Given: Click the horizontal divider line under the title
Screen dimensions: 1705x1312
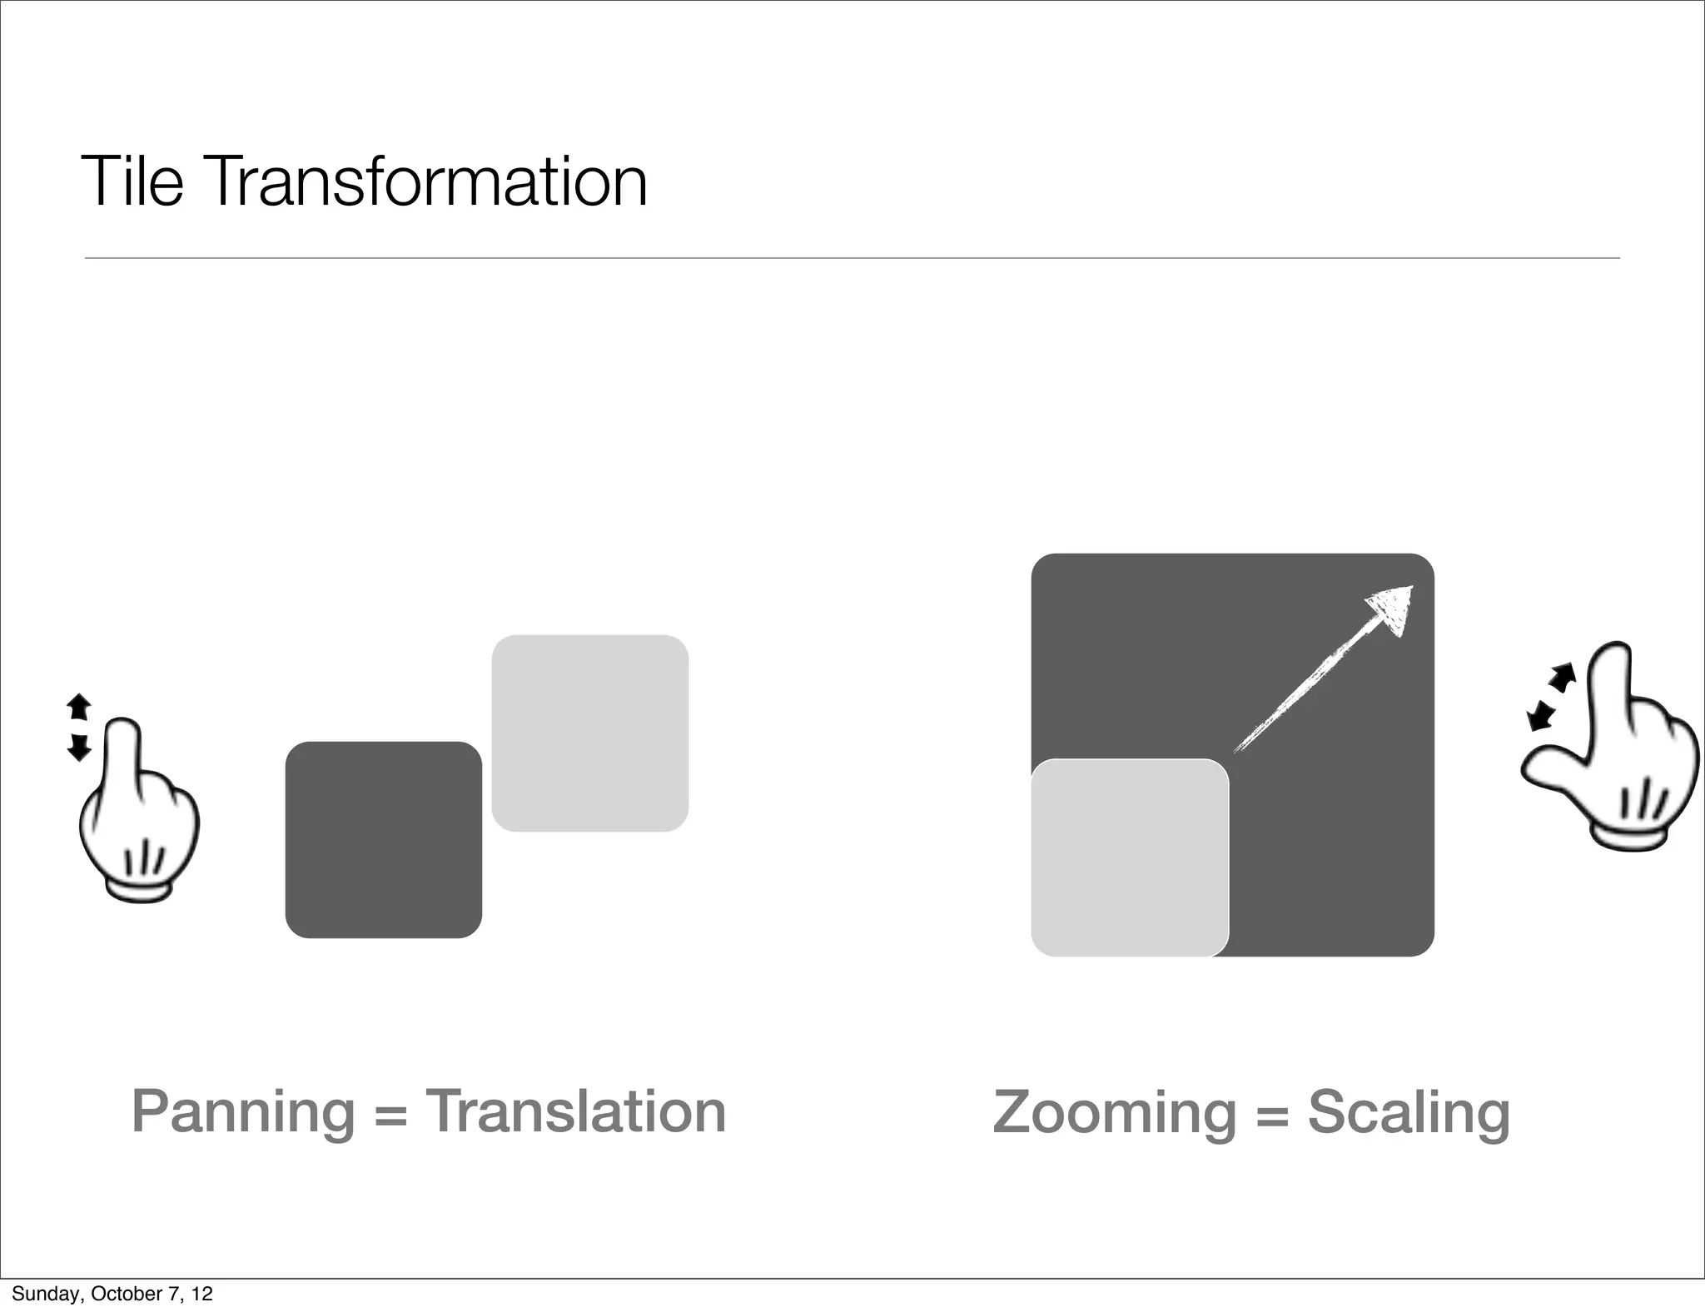Looking at the screenshot, I should coord(852,258).
